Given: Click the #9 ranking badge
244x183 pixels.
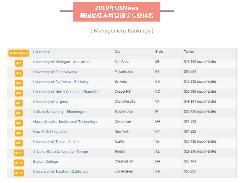Looking at the screenshot, I should click(x=19, y=143).
